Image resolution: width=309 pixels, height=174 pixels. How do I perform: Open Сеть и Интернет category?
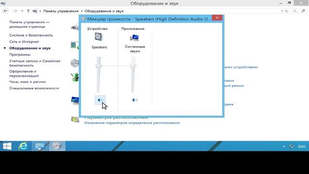pyautogui.click(x=24, y=42)
